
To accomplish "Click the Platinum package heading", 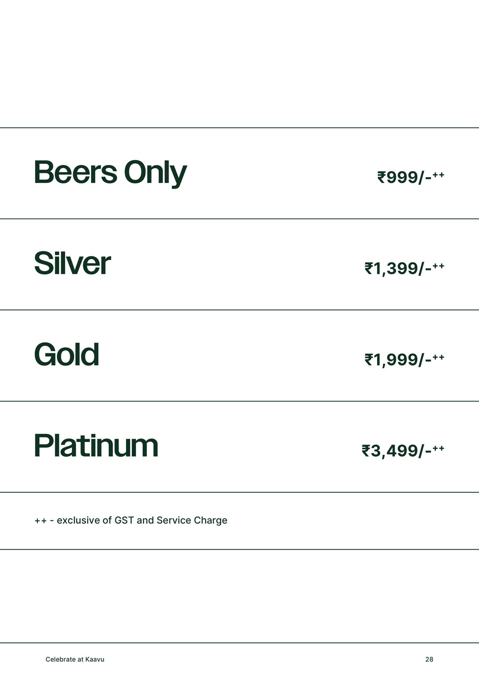I will (x=96, y=446).
